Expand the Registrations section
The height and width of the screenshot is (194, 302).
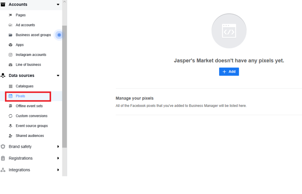pyautogui.click(x=58, y=158)
